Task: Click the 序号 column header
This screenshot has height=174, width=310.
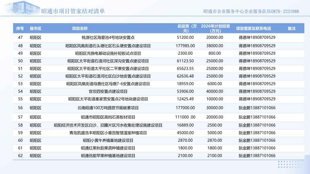Action: 20,29
